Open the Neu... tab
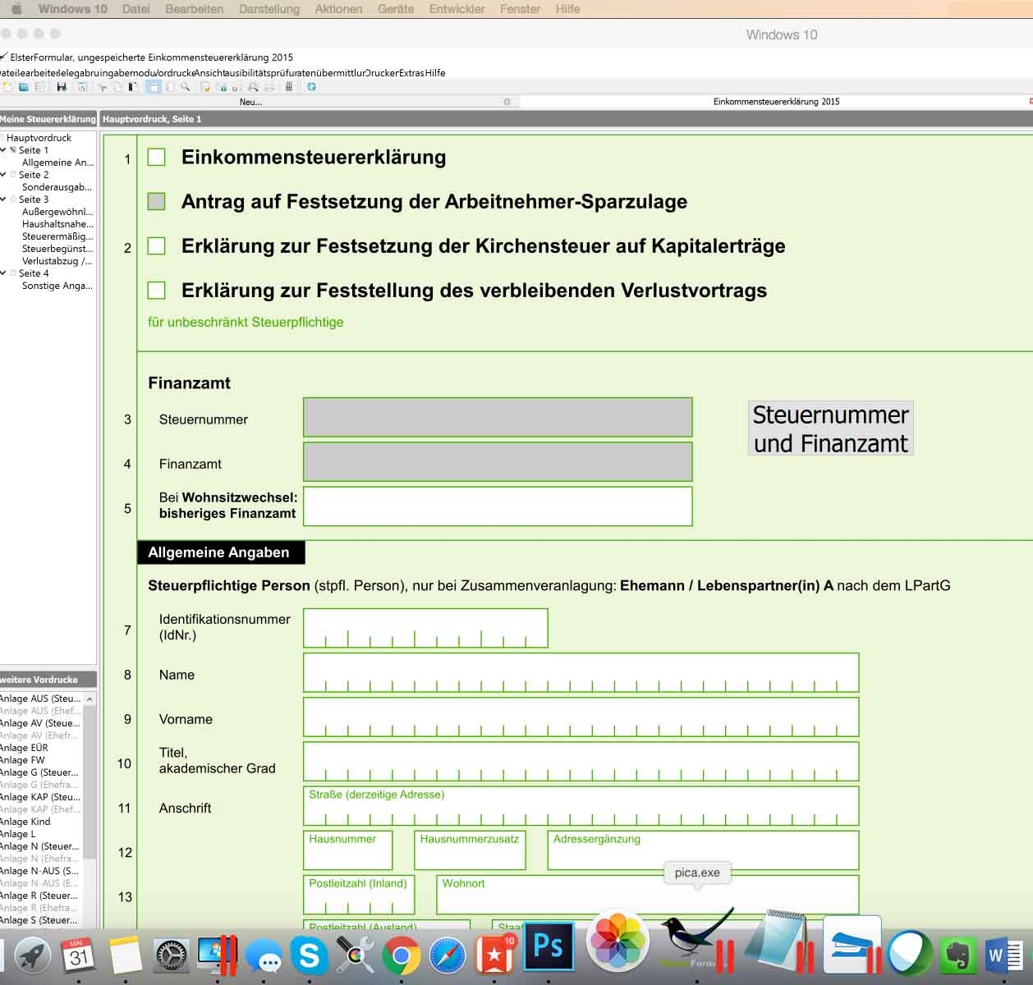Image resolution: width=1033 pixels, height=985 pixels. click(250, 102)
